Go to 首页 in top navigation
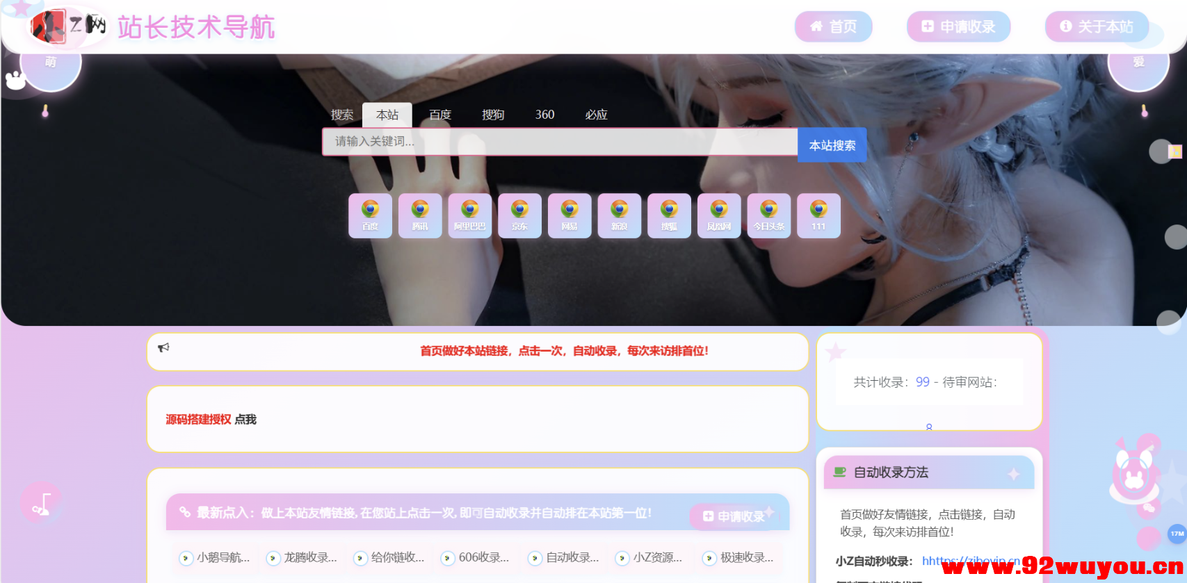Viewport: 1187px width, 583px height. [x=833, y=26]
